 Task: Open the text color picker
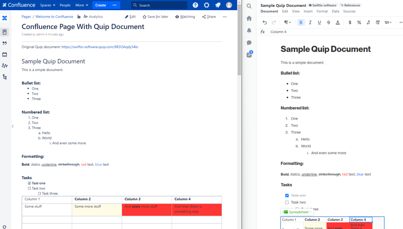pos(338,22)
